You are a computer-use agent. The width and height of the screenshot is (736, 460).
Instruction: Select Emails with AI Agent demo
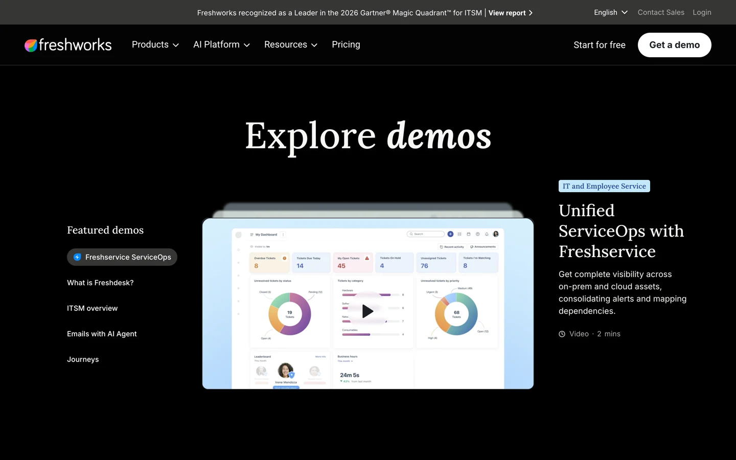[x=102, y=334]
